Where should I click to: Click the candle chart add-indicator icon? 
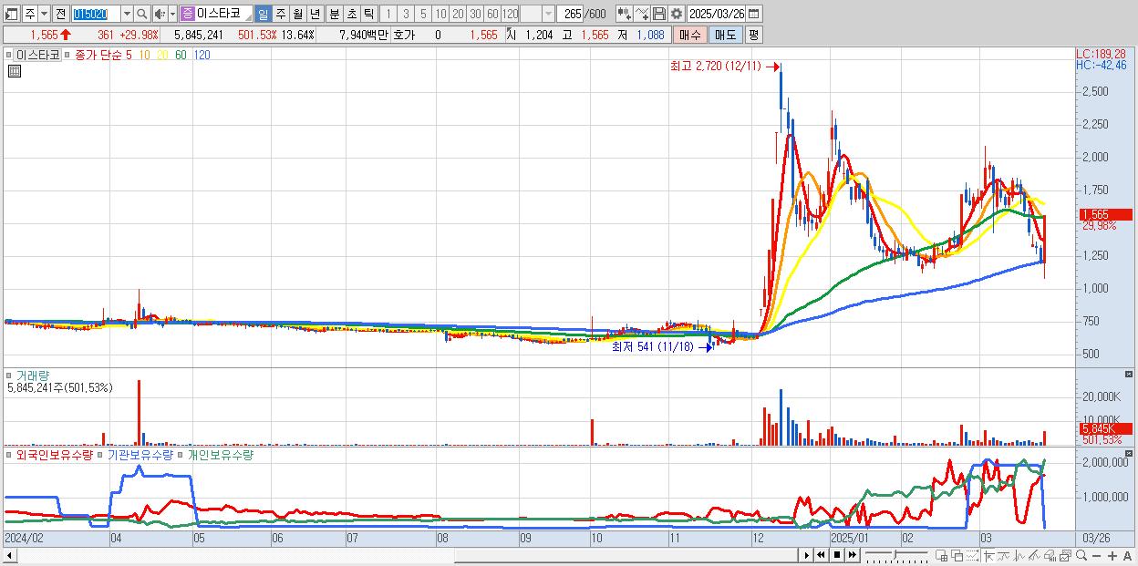(625, 14)
